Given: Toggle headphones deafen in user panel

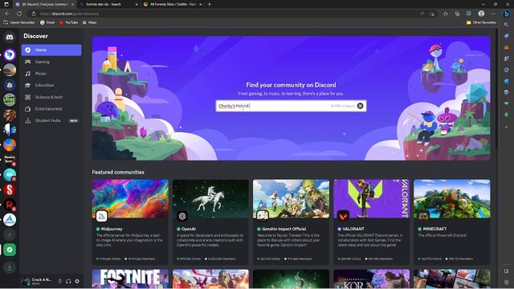Looking at the screenshot, I should click(x=68, y=281).
